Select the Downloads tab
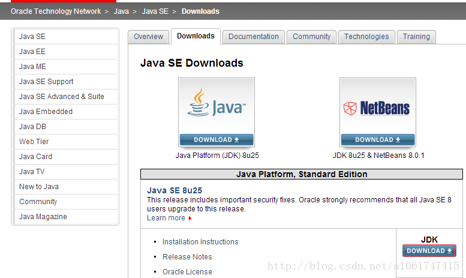The width and height of the screenshot is (466, 278). pos(196,36)
